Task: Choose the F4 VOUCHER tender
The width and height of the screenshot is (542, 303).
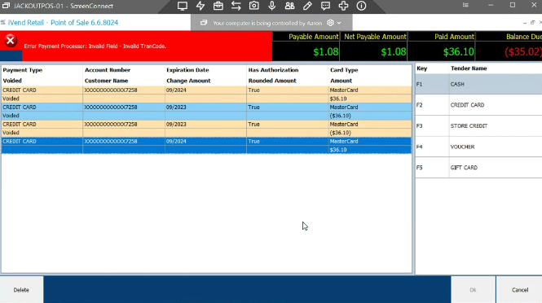Action: (478, 147)
